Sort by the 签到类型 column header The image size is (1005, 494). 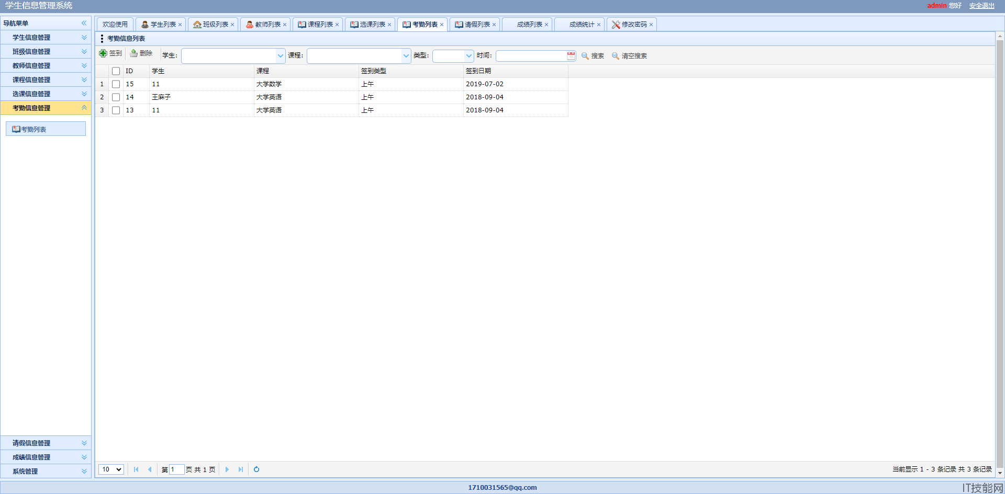pos(411,71)
